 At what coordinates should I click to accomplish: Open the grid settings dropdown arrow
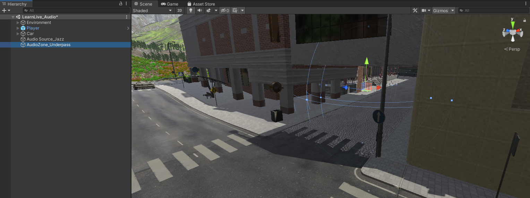tap(242, 10)
